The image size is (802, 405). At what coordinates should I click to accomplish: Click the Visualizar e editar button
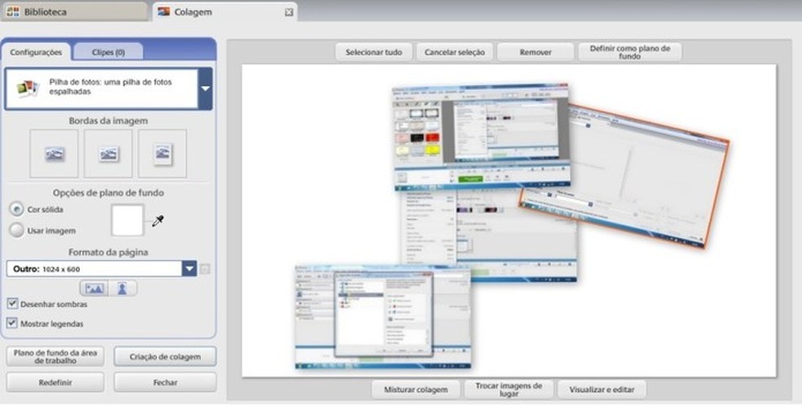coord(602,390)
